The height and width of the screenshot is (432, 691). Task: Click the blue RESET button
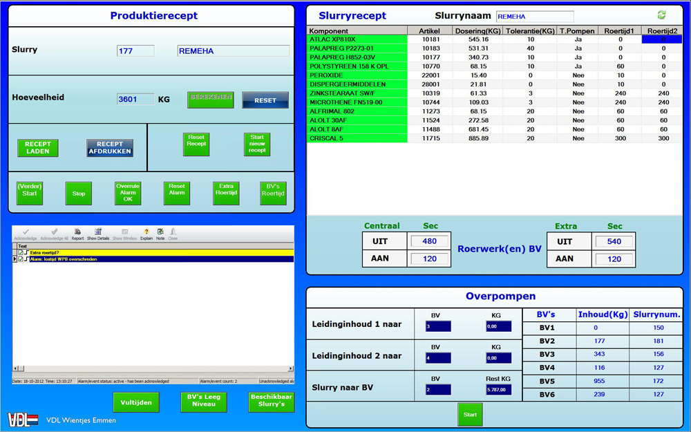tap(265, 100)
